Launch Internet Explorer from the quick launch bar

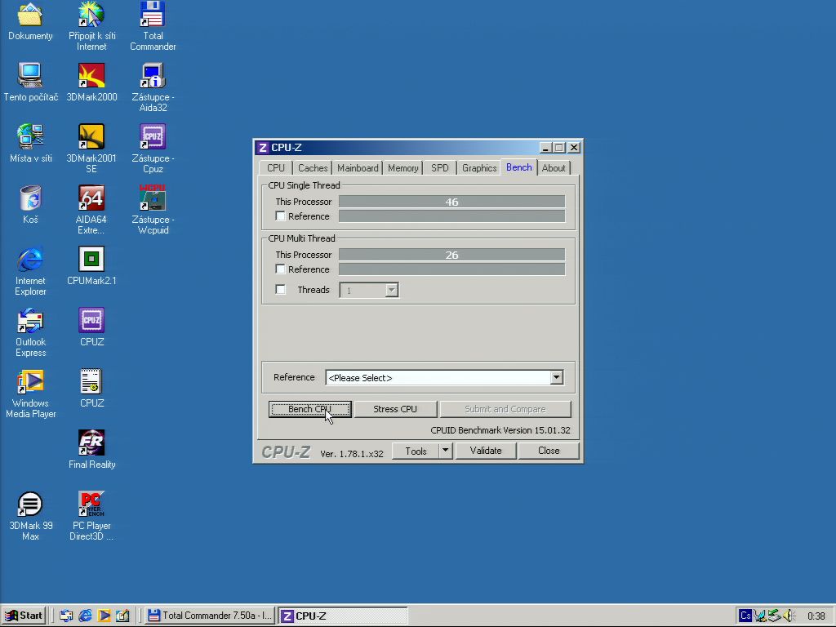pos(85,616)
